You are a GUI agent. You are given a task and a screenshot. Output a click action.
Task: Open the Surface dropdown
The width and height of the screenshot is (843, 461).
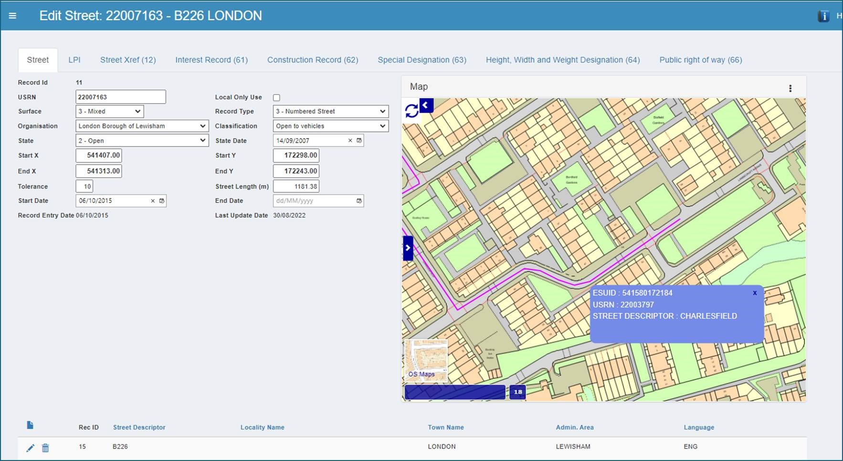coord(110,111)
